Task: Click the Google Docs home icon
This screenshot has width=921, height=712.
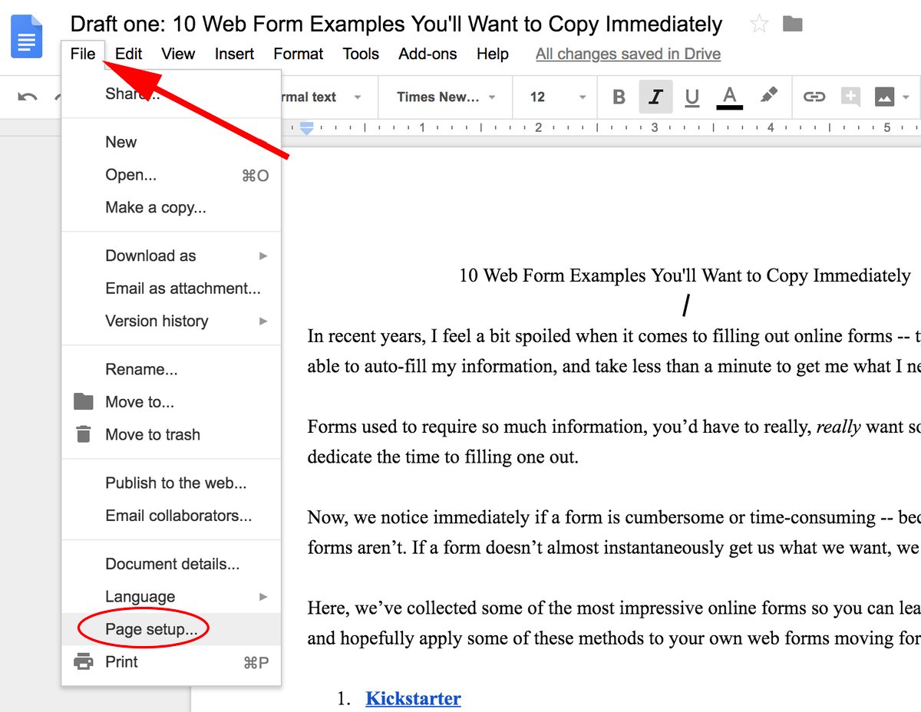Action: 27,36
